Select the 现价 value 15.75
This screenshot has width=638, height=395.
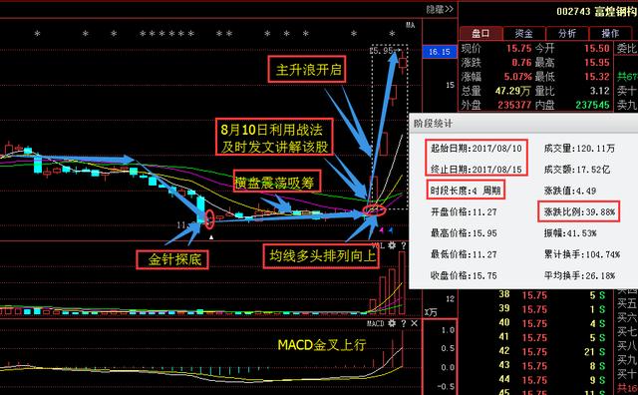coord(518,49)
